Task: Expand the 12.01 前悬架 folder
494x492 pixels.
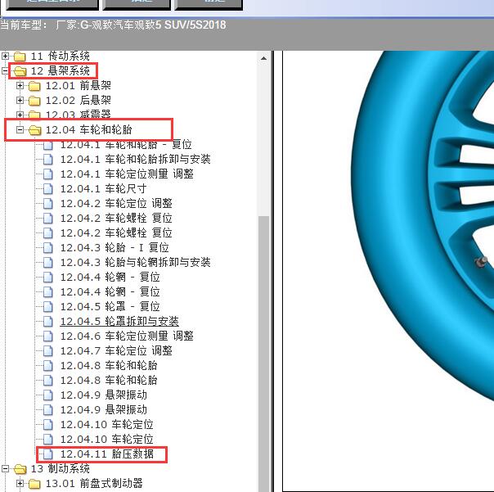Action: click(20, 85)
